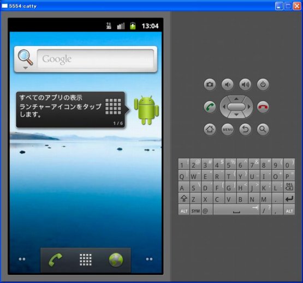Tap the red end call button
This screenshot has height=283, width=303.
(x=263, y=107)
